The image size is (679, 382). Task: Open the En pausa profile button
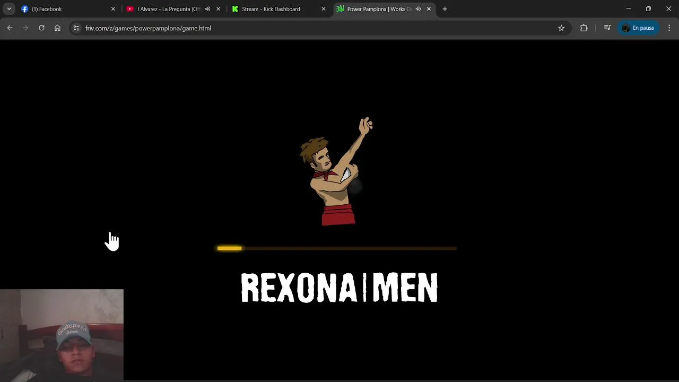pyautogui.click(x=638, y=28)
